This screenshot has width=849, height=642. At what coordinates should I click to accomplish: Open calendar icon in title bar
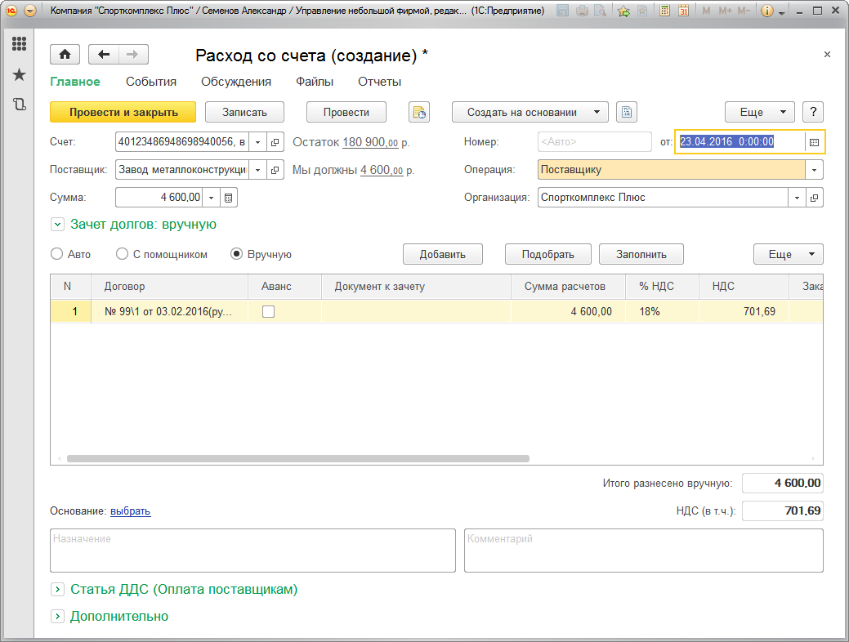coord(683,11)
